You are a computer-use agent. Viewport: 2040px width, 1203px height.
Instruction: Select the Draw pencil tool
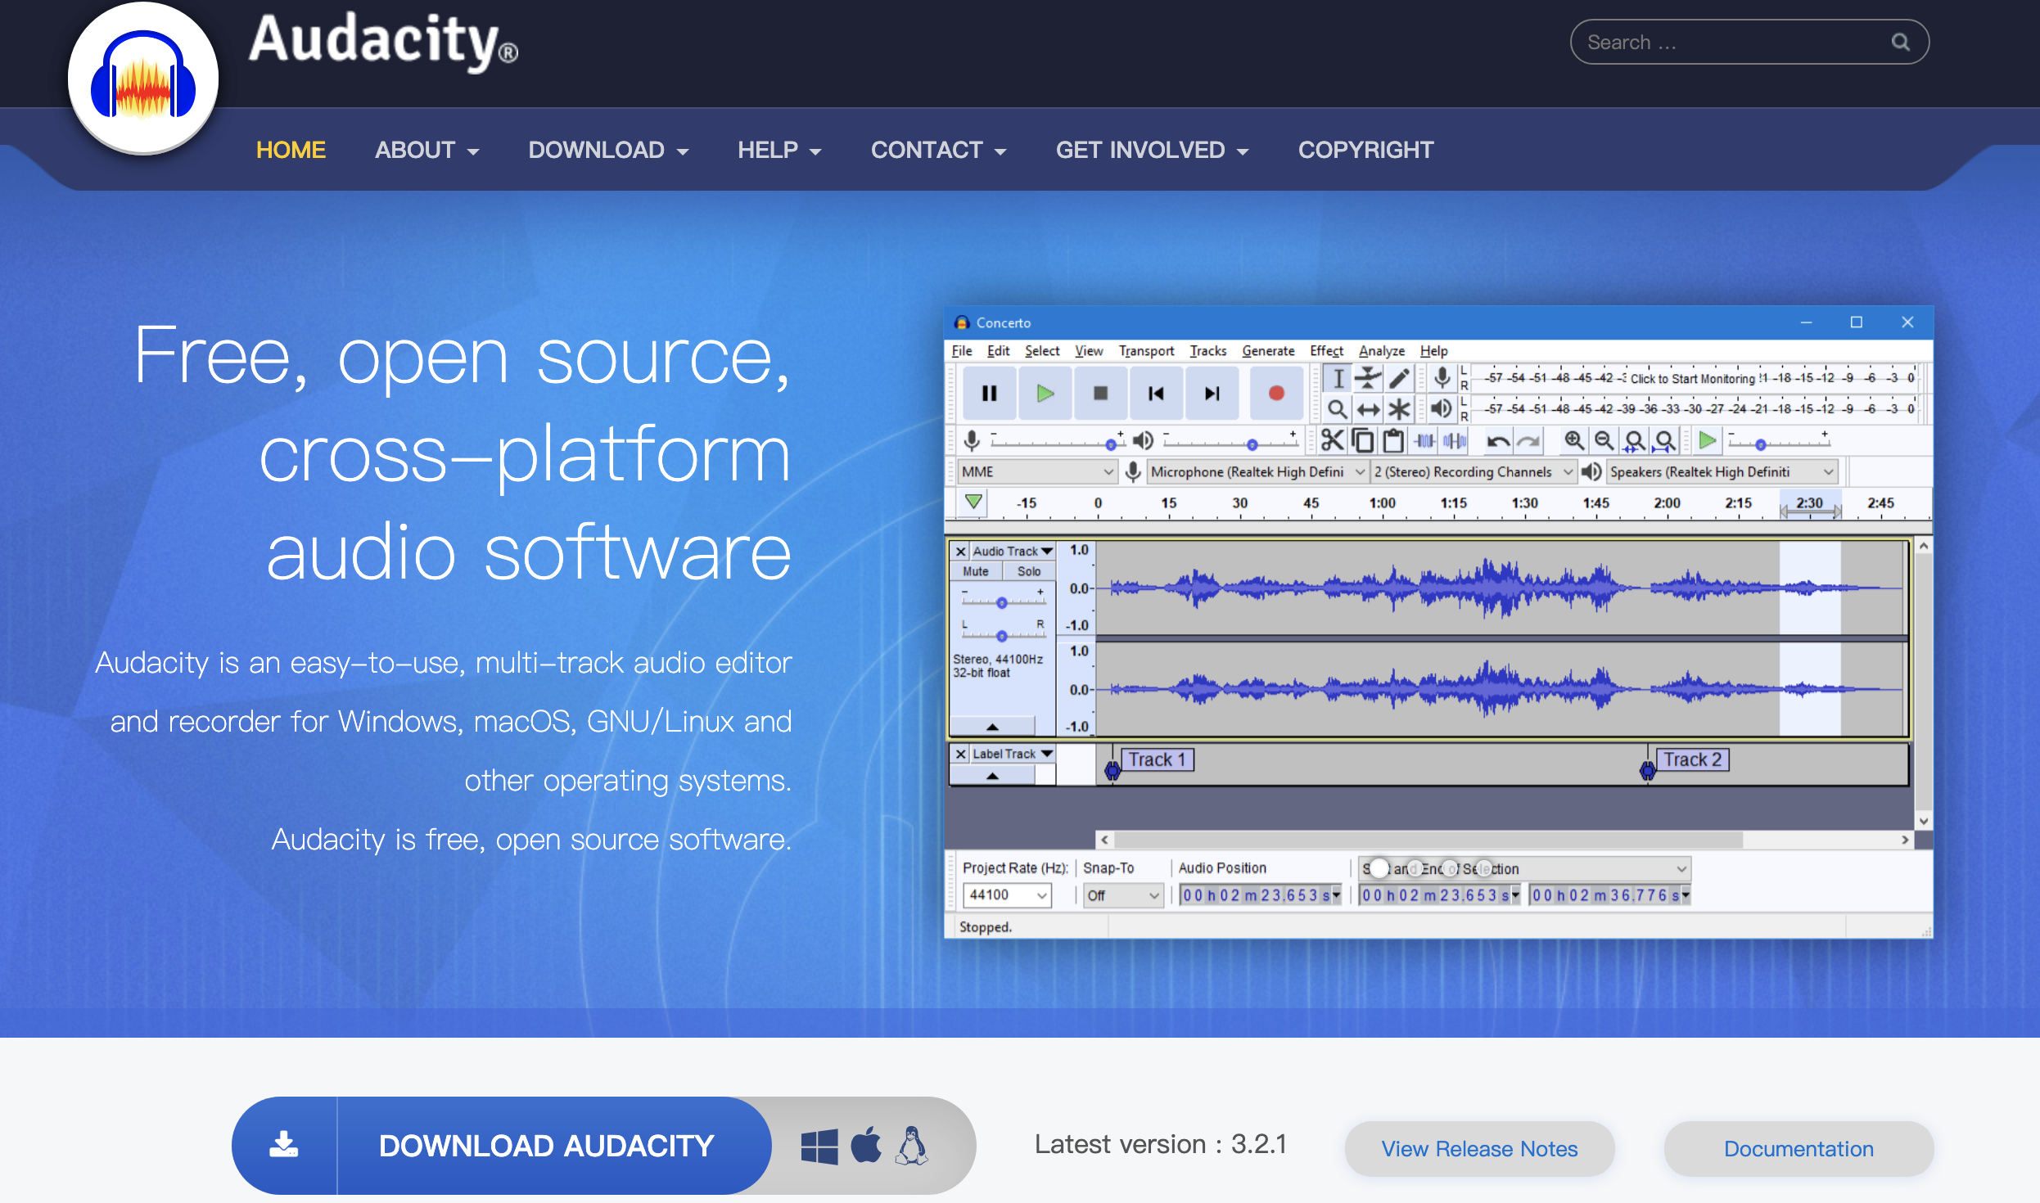(1399, 378)
